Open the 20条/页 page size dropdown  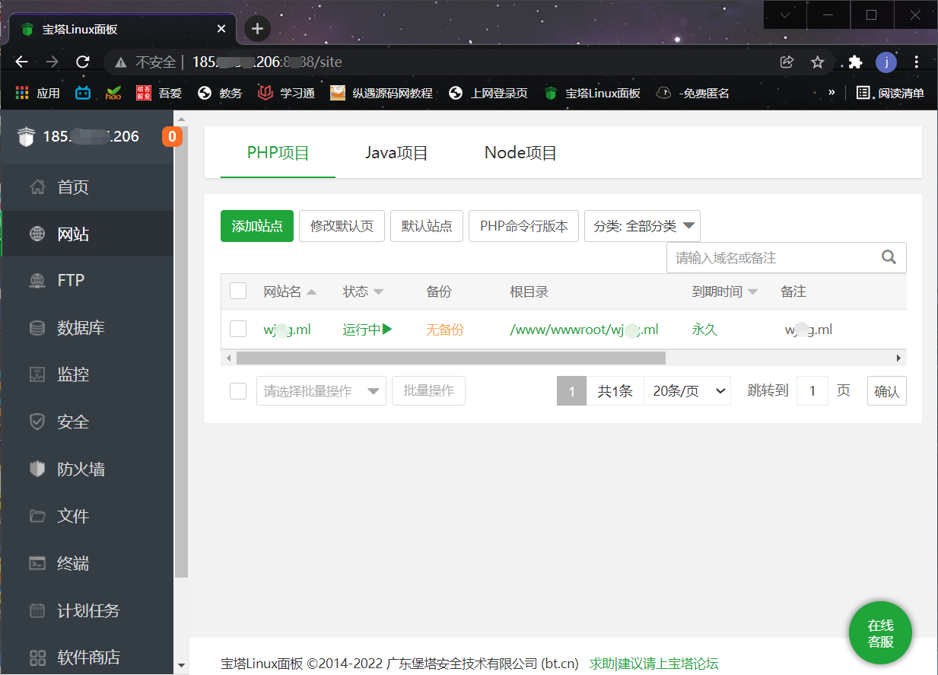tap(687, 391)
